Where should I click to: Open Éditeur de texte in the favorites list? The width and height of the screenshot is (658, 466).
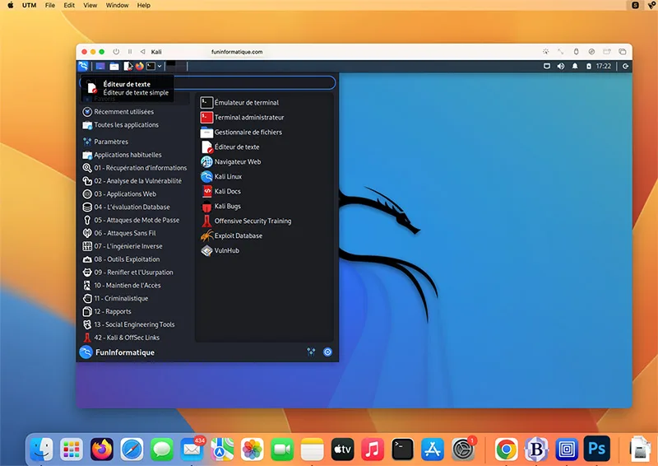click(264, 147)
